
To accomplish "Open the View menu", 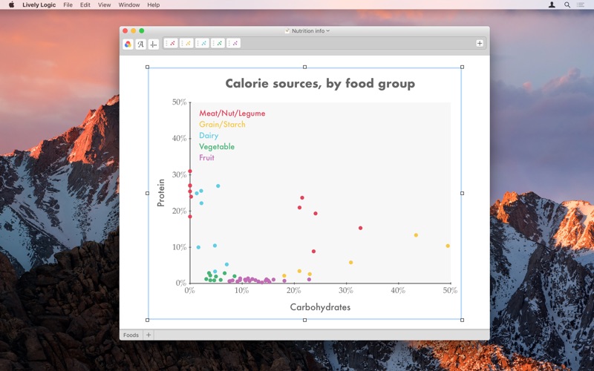I will (x=104, y=5).
